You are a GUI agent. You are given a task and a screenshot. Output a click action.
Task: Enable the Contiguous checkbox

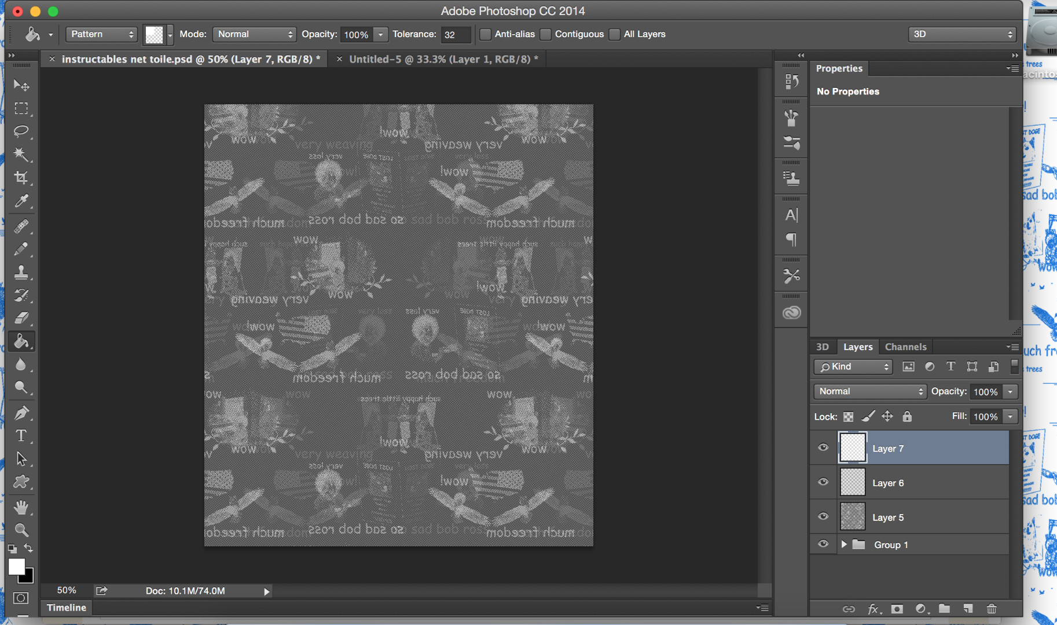click(545, 34)
